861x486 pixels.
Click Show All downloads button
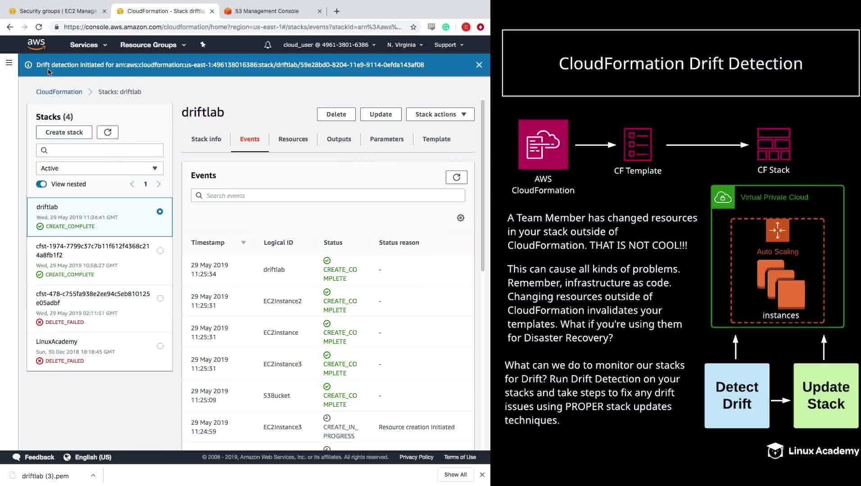coord(456,475)
